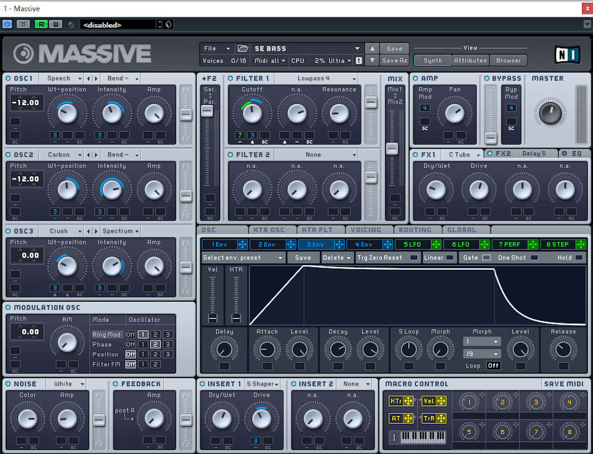
Task: Click the Vel macro drag-cross icon
Action: [441, 401]
